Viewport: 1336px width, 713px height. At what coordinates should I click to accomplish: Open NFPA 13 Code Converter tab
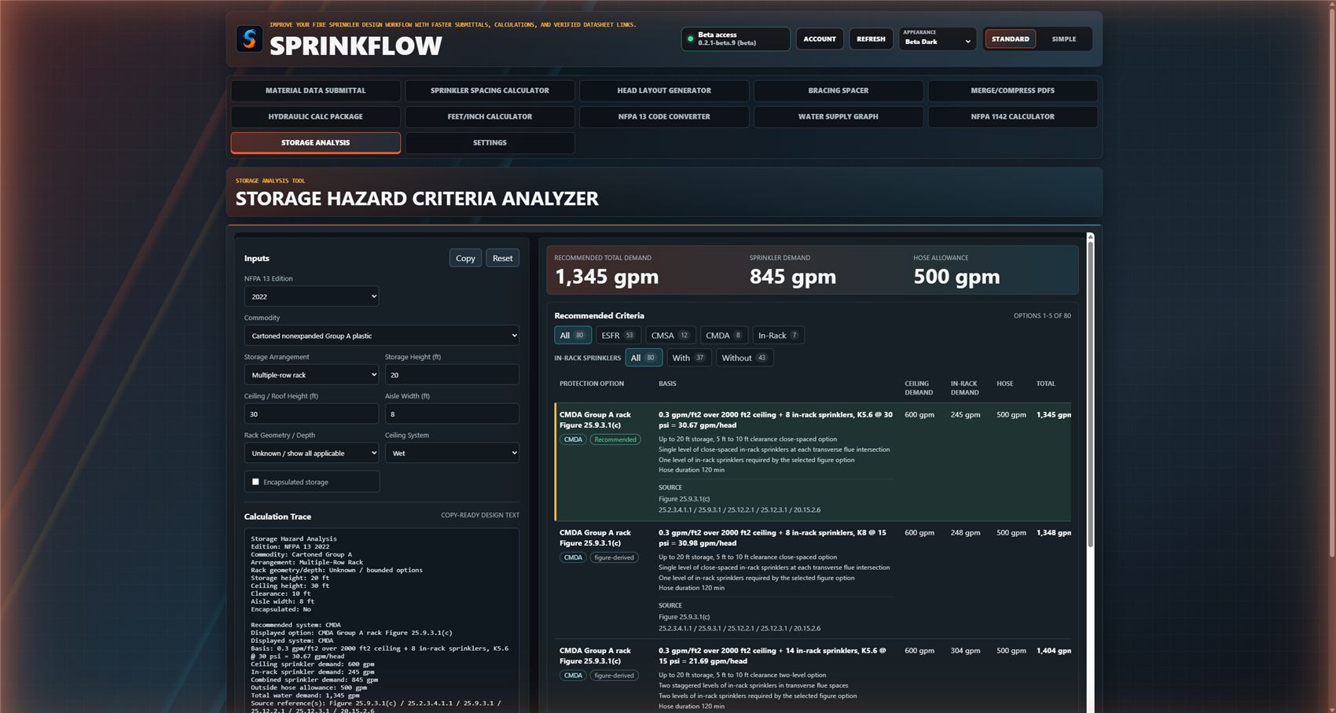tap(664, 116)
